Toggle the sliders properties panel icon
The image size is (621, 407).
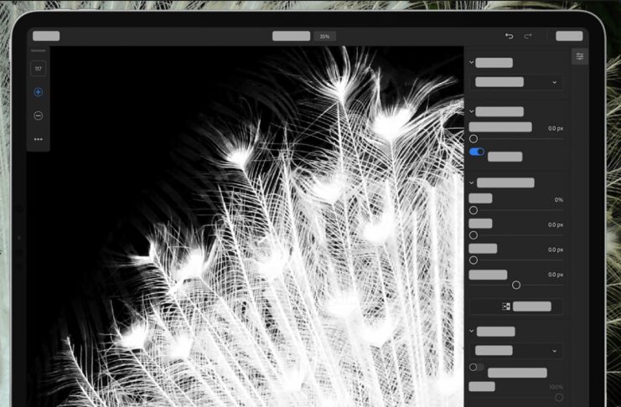580,56
